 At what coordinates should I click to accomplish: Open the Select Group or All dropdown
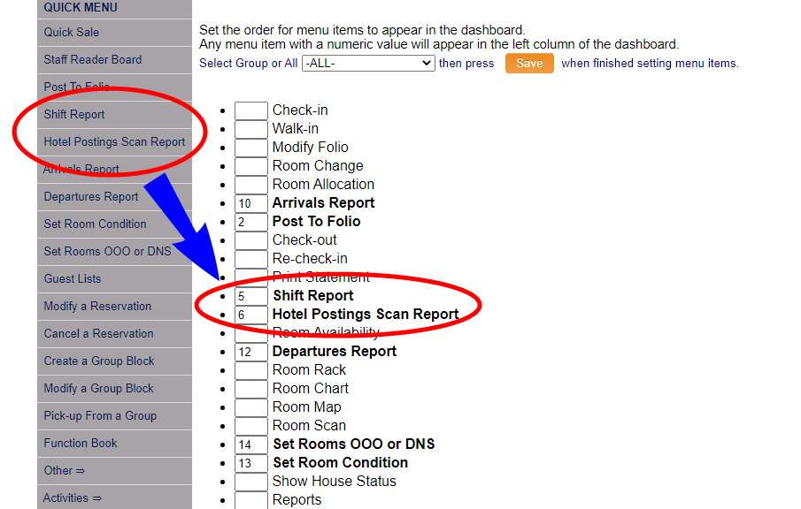(x=367, y=64)
